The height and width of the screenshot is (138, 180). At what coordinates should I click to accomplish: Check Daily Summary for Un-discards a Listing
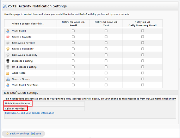(x=143, y=67)
